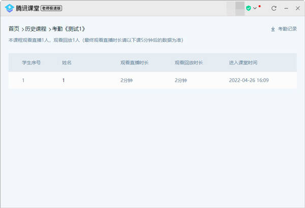This screenshot has height=208, width=305.
Task: Select the entry time 2022-04-26 16:09
Action: [249, 80]
